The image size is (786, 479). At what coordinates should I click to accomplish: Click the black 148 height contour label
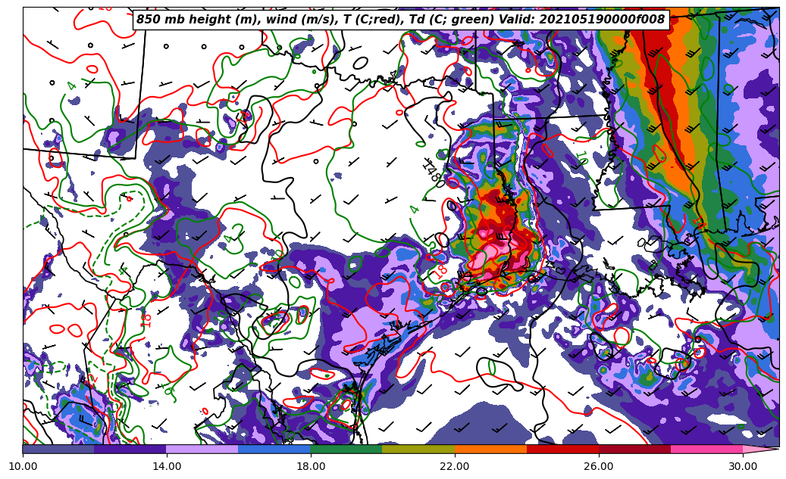(431, 173)
